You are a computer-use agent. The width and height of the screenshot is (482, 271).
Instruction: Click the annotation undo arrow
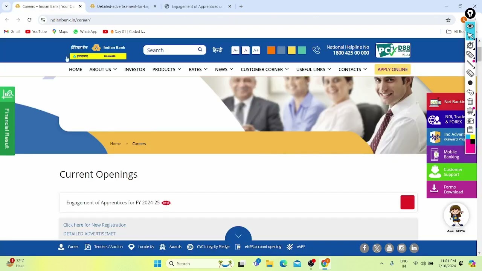coord(470,92)
